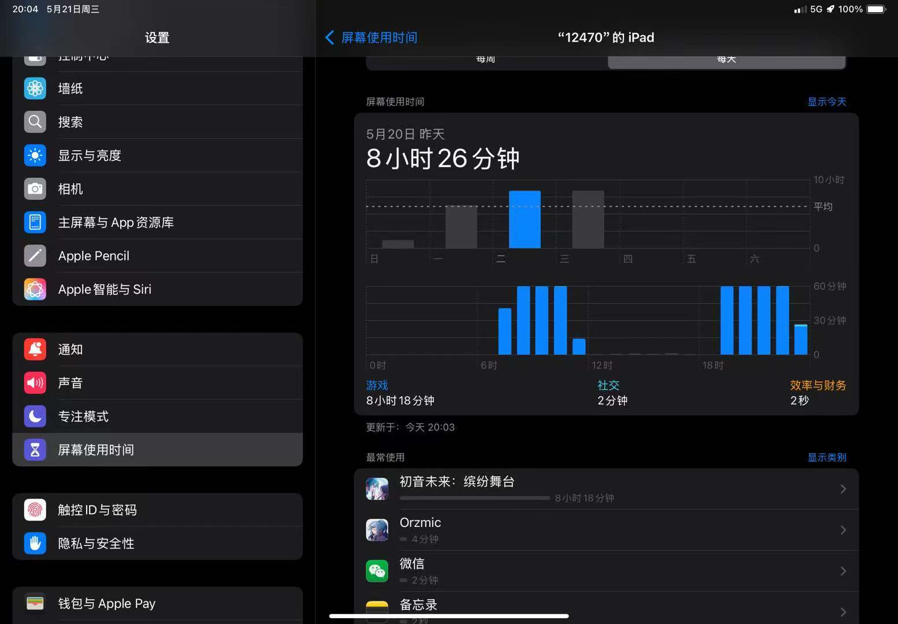
Task: Open Apple 智能与 Siri row
Action: pos(157,289)
